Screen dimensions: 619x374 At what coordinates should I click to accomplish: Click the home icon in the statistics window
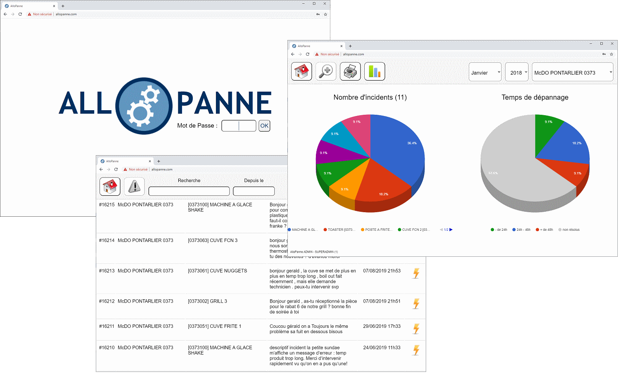[x=301, y=71]
